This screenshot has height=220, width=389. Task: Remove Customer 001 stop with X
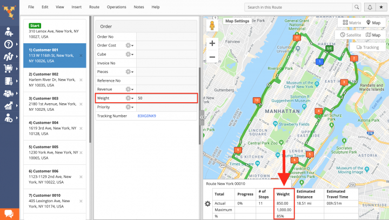tap(81, 56)
